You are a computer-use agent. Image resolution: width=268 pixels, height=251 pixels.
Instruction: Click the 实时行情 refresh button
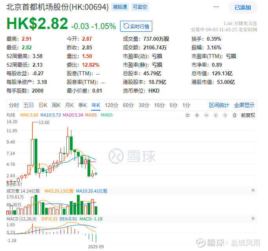pos(136,26)
